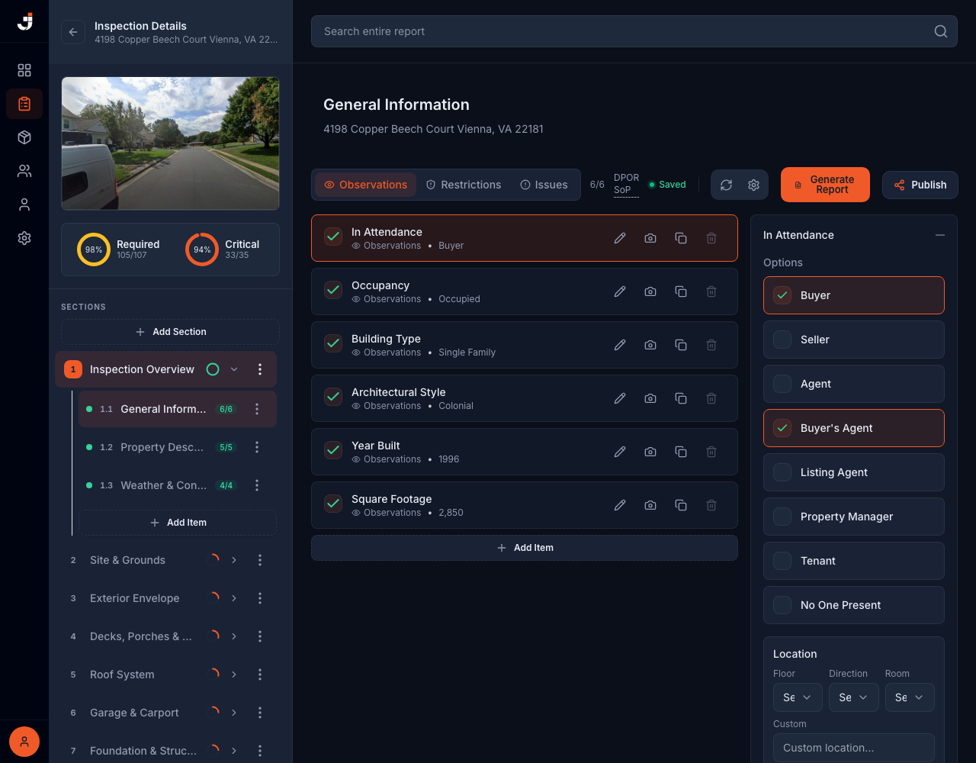Open the property street photo thumbnail

coord(170,143)
